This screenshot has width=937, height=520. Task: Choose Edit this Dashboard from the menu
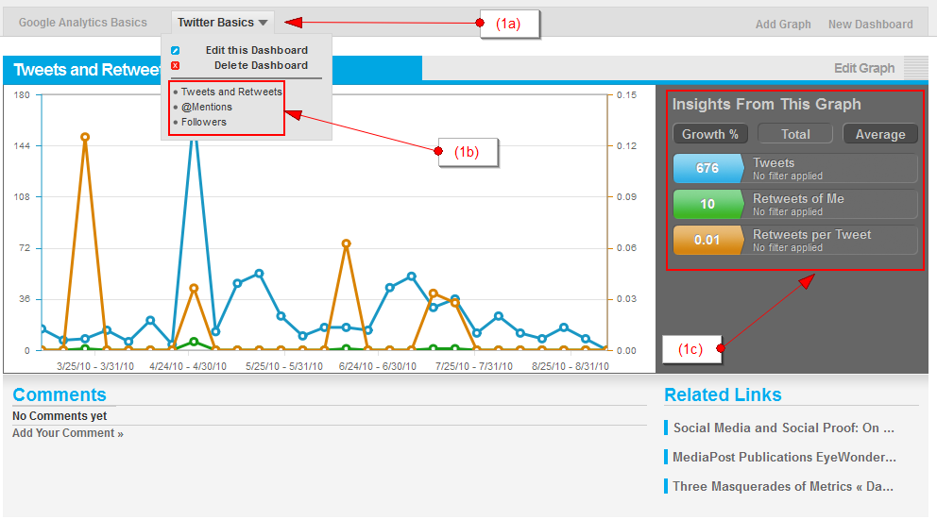[257, 50]
